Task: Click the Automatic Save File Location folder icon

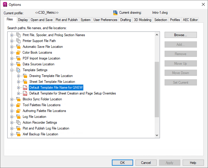Action: [x=18, y=47]
